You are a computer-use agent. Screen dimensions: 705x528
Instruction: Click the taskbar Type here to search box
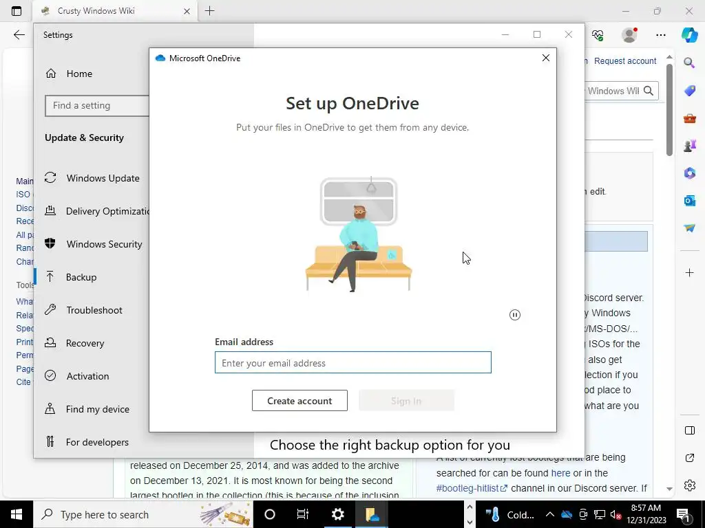coord(143,514)
